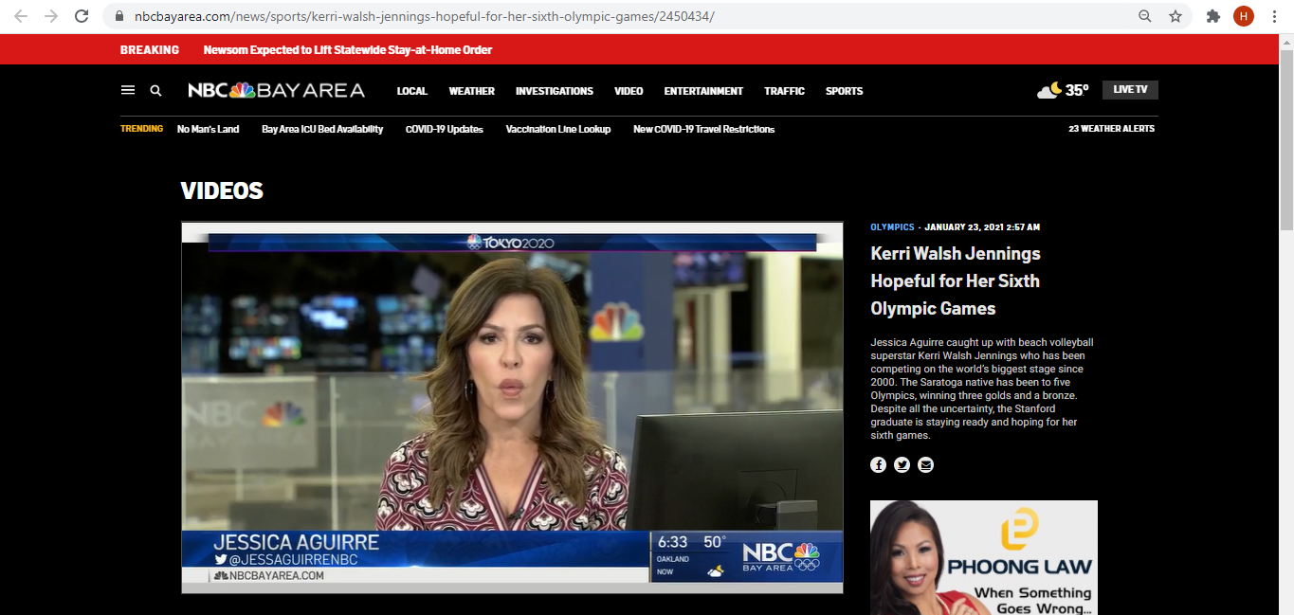Open the Weather menu item
1294x615 pixels.
pyautogui.click(x=471, y=91)
